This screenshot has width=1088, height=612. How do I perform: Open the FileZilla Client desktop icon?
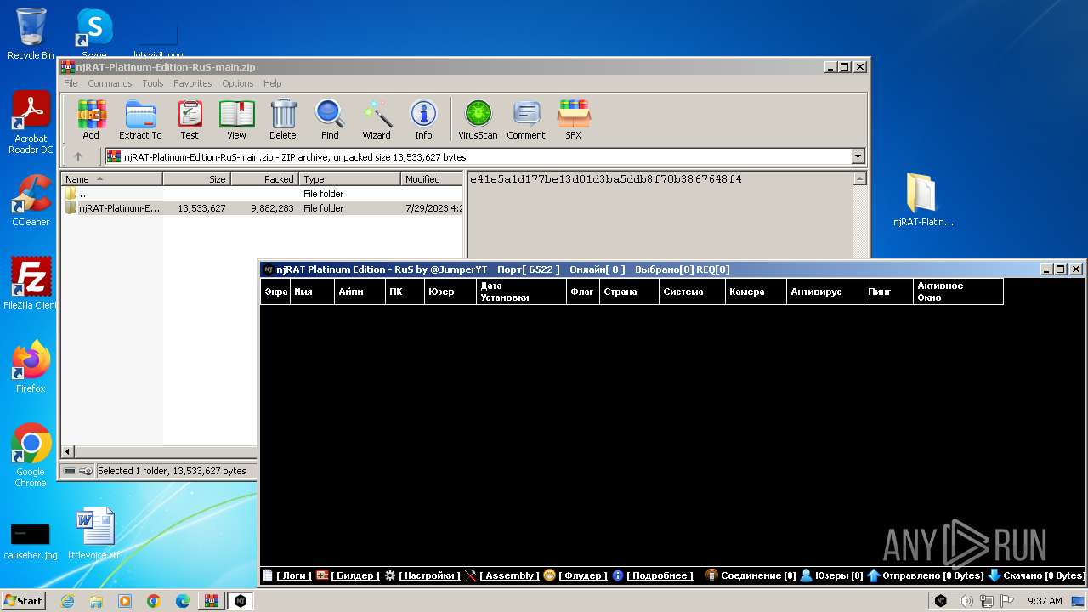(31, 284)
